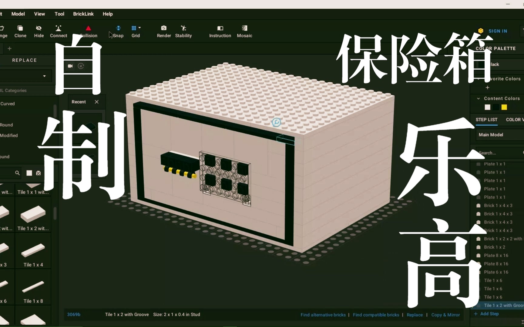Screen dimensions: 524x327
Task: Open the Mosaic tool
Action: tap(244, 31)
